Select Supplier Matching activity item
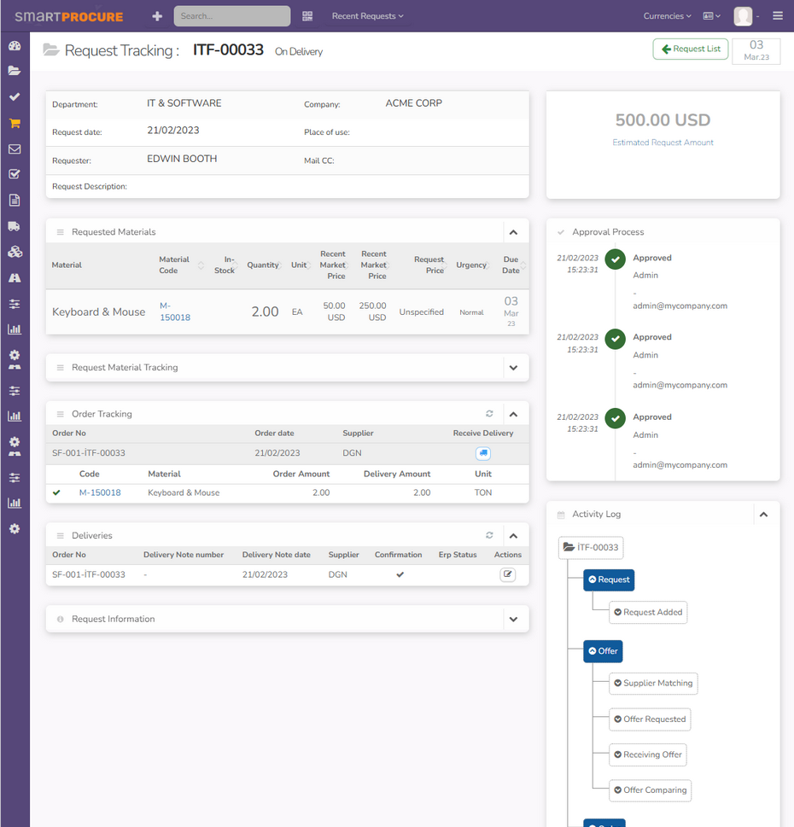 tap(653, 684)
